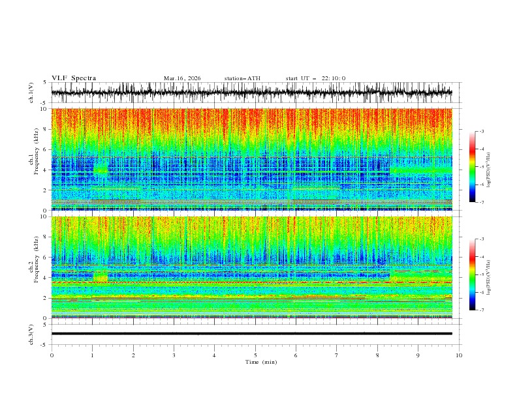517x399 pixels.
Task: Click the ch.1 frequency axis "10" tick label
Action: coord(43,109)
